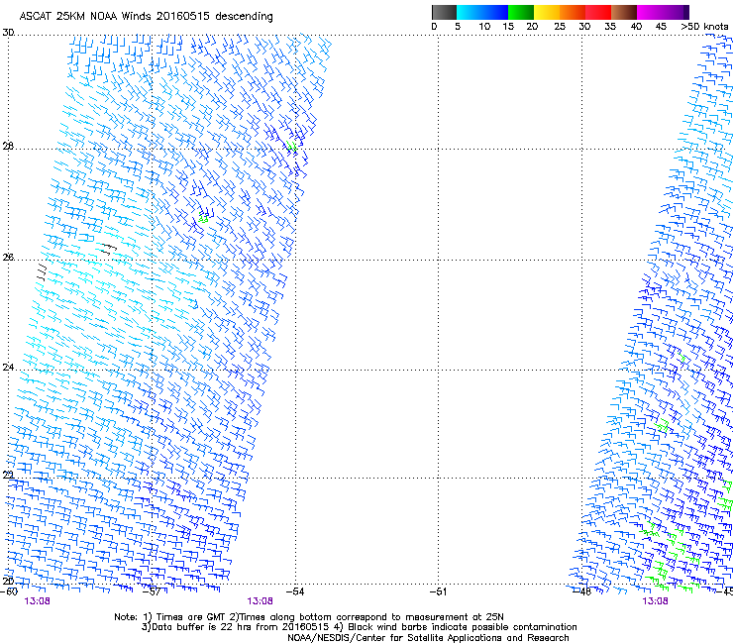Select the green 15-20 knots legend swatch

(521, 12)
